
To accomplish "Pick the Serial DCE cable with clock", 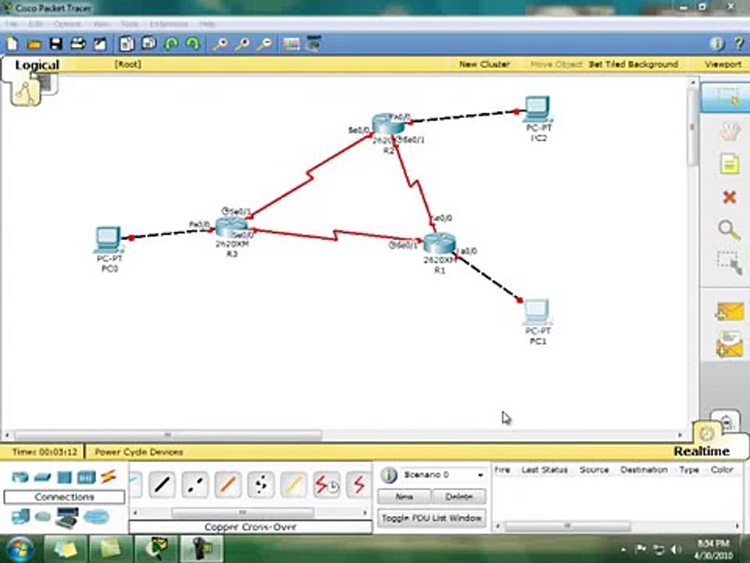I will (327, 485).
